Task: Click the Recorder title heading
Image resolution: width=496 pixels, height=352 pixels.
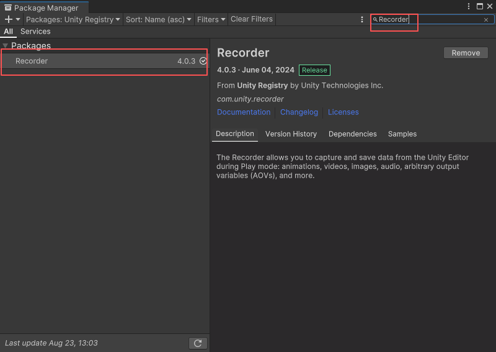Action: [x=243, y=53]
